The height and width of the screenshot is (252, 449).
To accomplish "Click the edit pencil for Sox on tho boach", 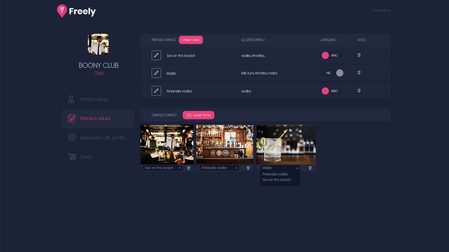I will click(x=156, y=55).
